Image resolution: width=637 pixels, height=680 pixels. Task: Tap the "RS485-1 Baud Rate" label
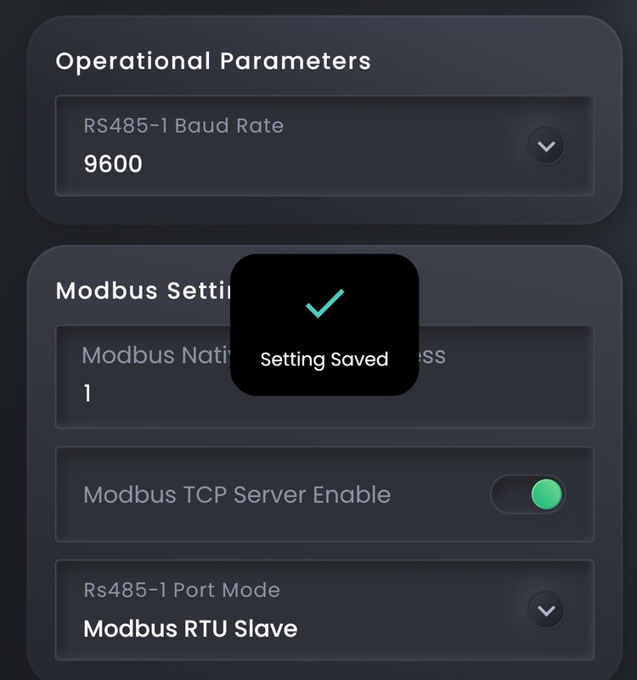(x=183, y=126)
